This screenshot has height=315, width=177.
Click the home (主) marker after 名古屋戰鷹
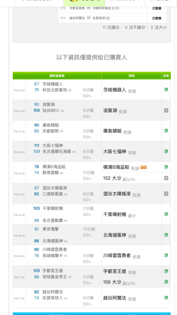(66, 221)
